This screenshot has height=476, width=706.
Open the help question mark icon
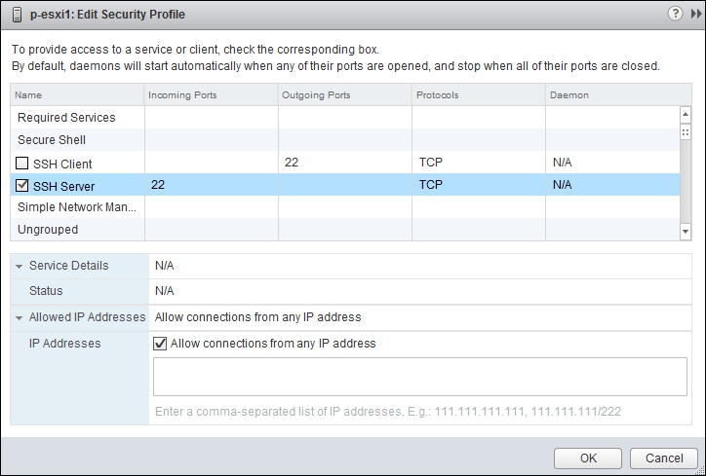tap(675, 14)
